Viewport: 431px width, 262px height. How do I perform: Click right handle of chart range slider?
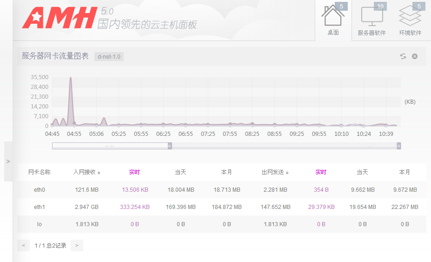pos(398,146)
